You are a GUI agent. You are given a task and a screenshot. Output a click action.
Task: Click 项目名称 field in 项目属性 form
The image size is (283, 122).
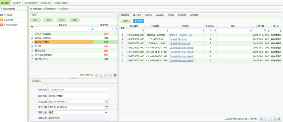tap(79, 96)
